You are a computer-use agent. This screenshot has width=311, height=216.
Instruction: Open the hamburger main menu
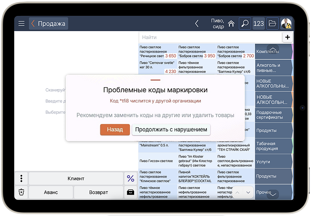pyautogui.click(x=21, y=24)
